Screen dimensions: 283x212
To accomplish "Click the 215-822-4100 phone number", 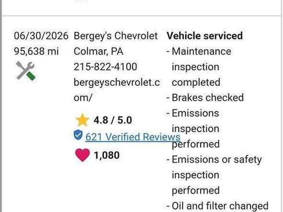I will 106,67.
